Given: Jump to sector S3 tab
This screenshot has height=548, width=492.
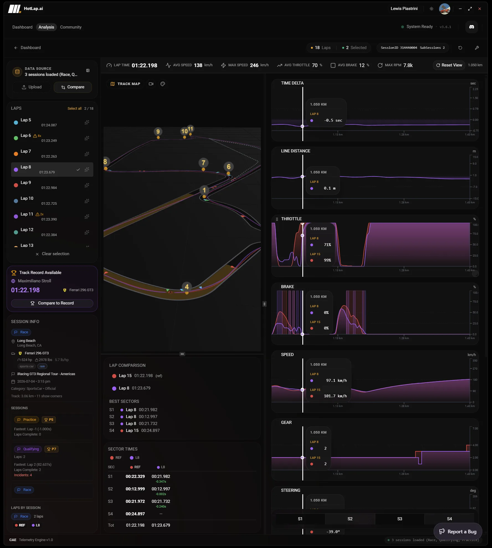Looking at the screenshot, I should (400, 519).
